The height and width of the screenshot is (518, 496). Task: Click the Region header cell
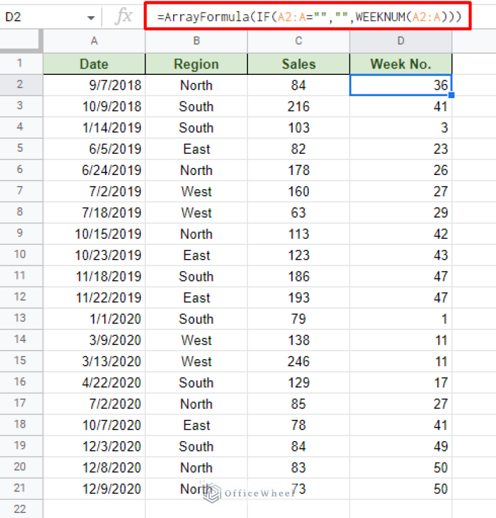pyautogui.click(x=196, y=64)
